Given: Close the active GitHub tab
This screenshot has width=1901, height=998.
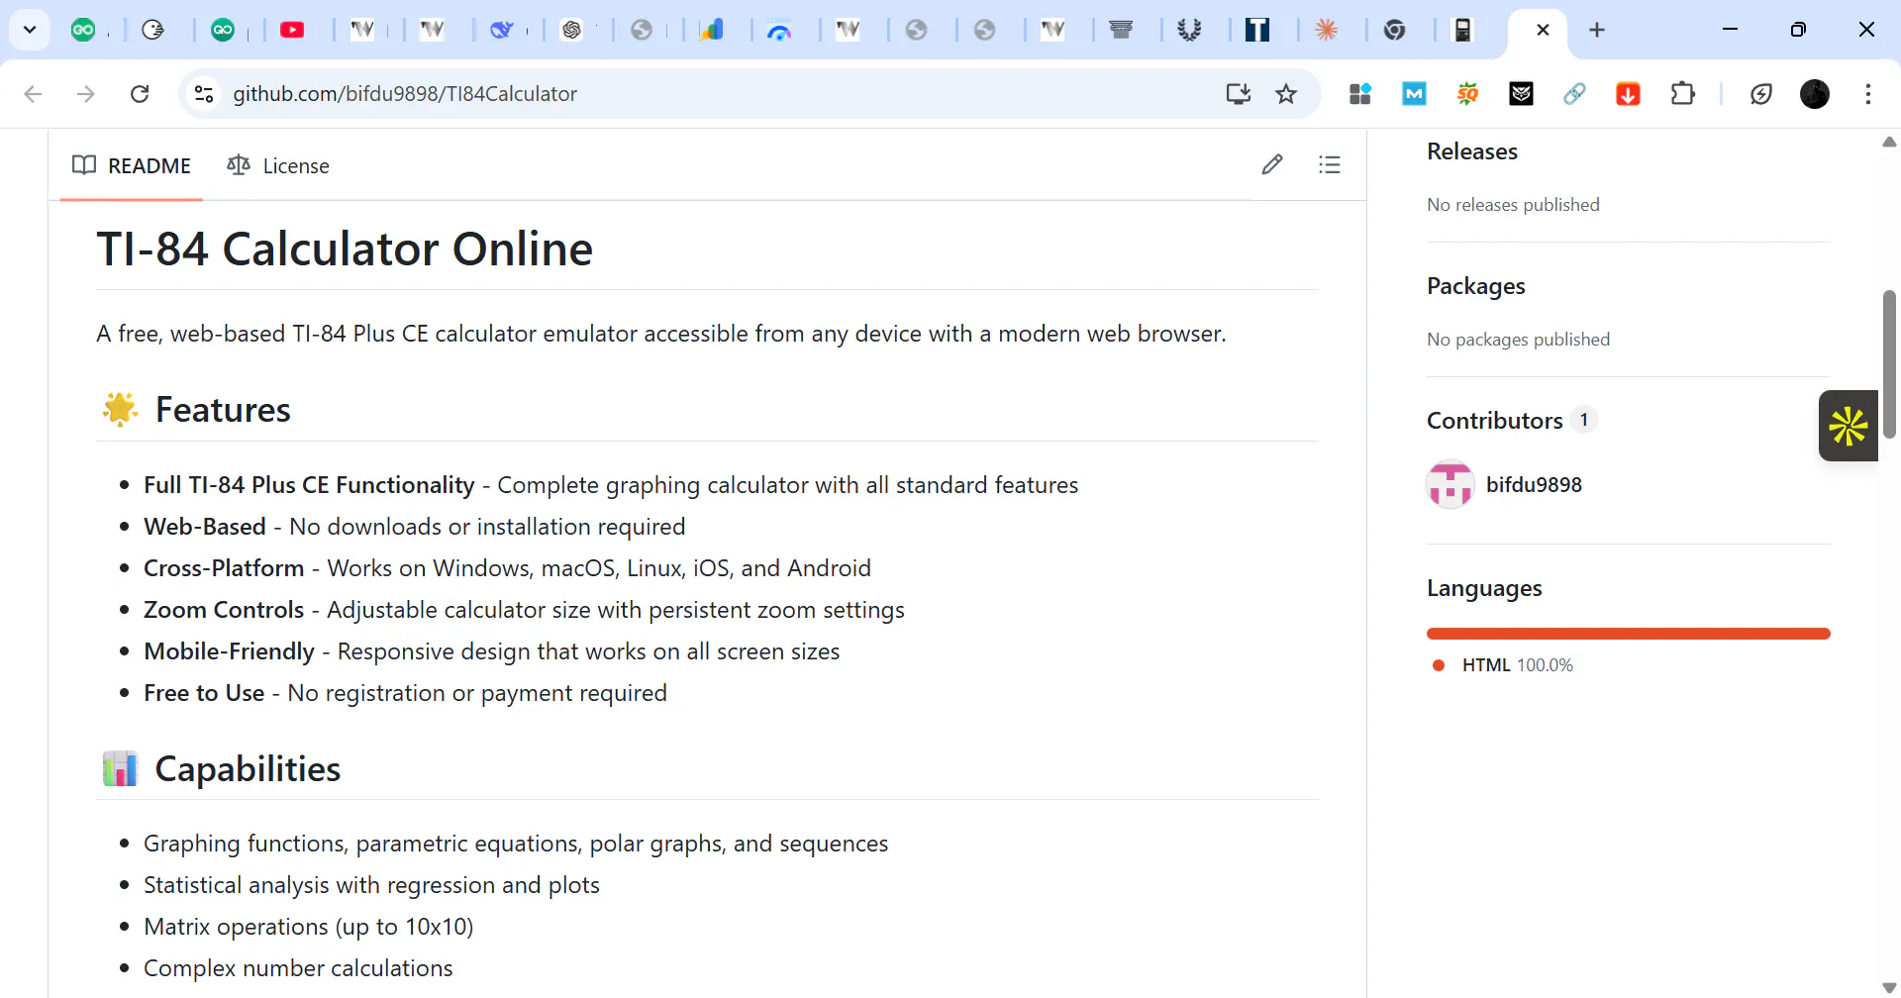Looking at the screenshot, I should pos(1543,30).
